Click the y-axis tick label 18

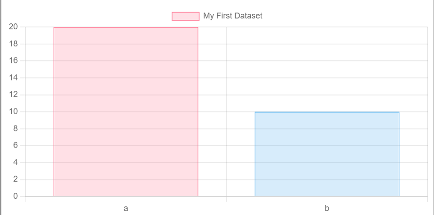pyautogui.click(x=13, y=44)
